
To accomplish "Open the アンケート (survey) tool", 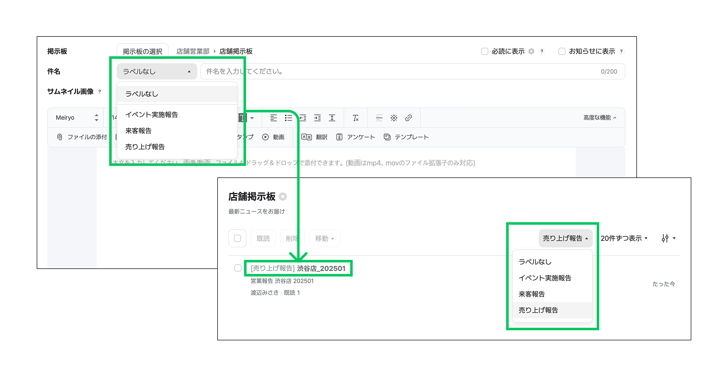I will click(x=356, y=137).
